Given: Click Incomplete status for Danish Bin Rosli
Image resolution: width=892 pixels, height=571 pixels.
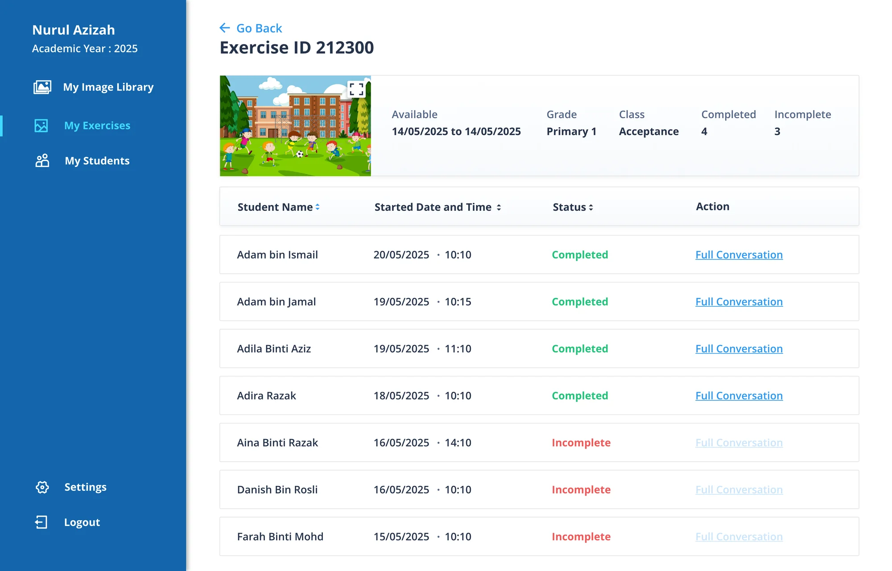Looking at the screenshot, I should pos(581,489).
